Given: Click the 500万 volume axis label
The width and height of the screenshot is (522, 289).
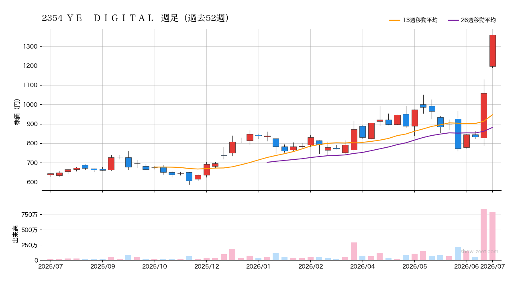Looking at the screenshot, I should [x=30, y=230].
